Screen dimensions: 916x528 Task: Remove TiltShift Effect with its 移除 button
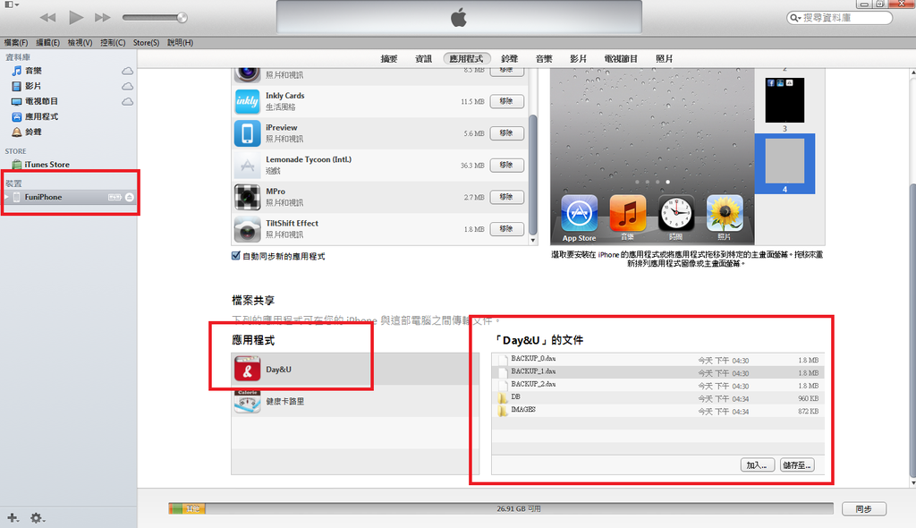(x=506, y=228)
